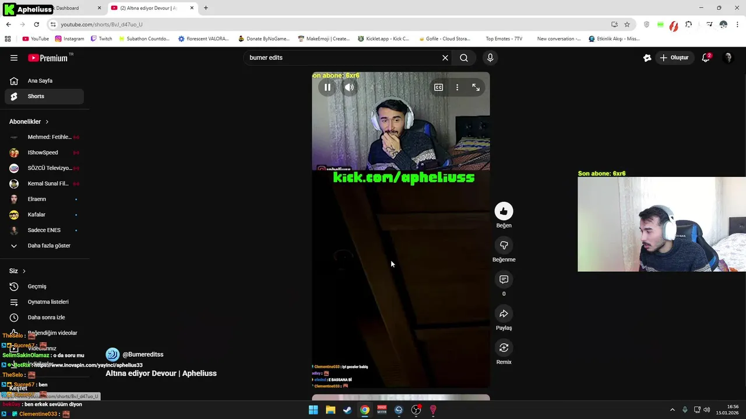746x419 pixels.
Task: Open the Kafalar channel
Action: click(x=44, y=215)
